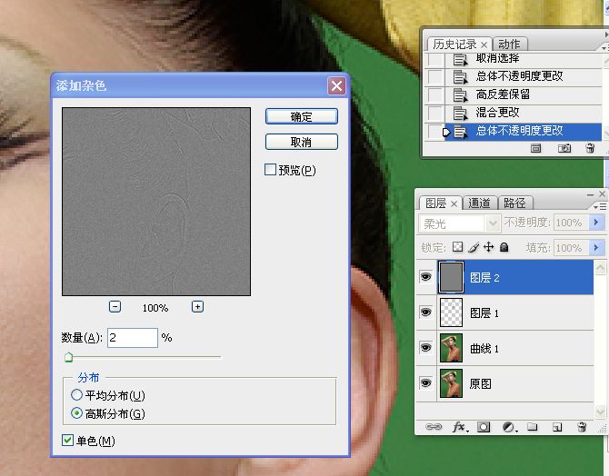The width and height of the screenshot is (609, 476).
Task: Minimize the Layers panel with the dash button
Action: 590,194
